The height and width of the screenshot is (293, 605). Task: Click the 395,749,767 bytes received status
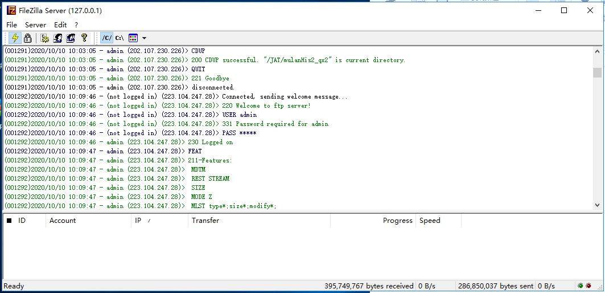coord(369,286)
